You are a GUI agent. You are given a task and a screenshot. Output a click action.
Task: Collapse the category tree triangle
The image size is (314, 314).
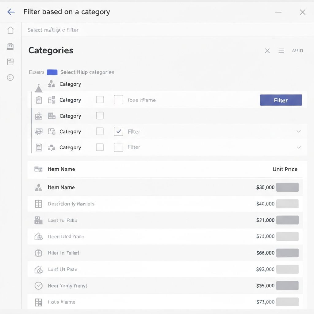pyautogui.click(x=39, y=89)
